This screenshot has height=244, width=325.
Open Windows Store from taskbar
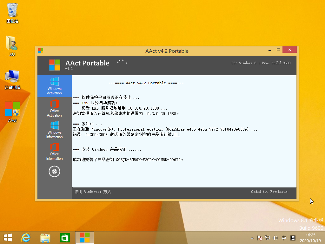coord(65,238)
